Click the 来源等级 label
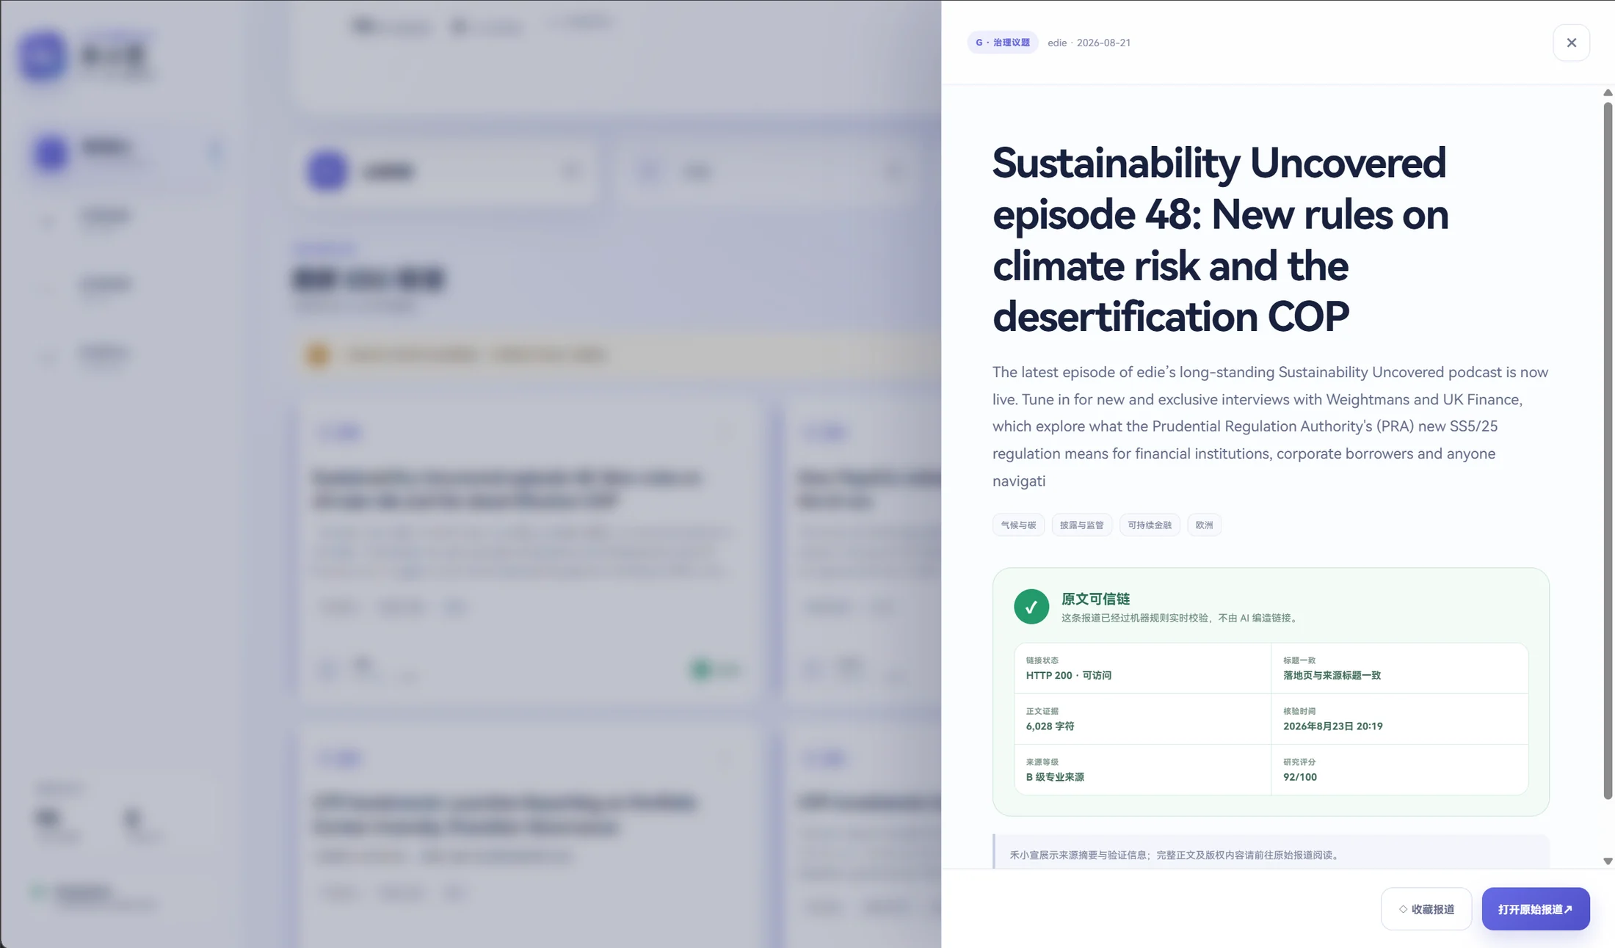Screen dimensions: 1615x948 point(1042,762)
